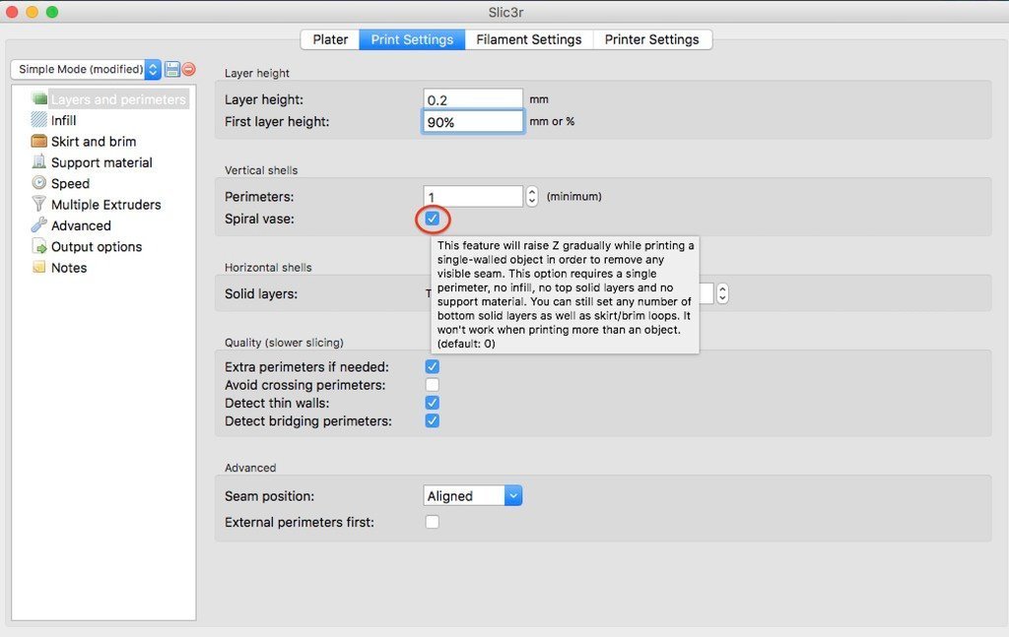Viewport: 1009px width, 637px height.
Task: Click the Multiple Extruders funnel icon
Action: (x=39, y=205)
